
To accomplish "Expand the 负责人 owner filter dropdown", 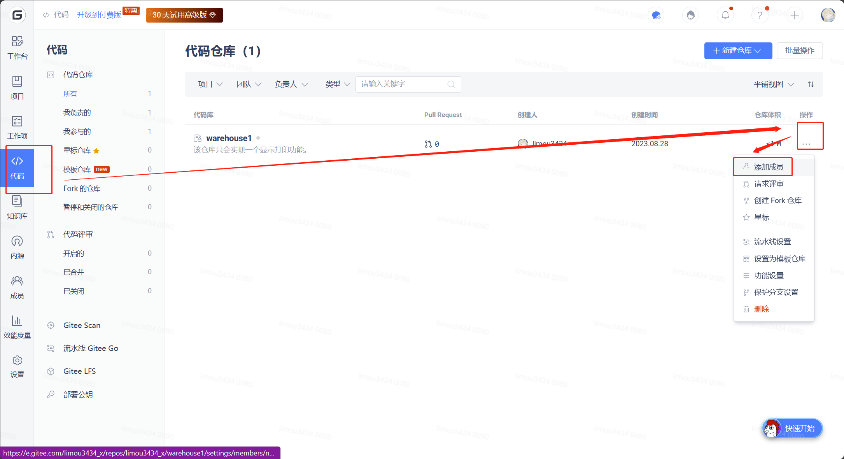I will coord(291,84).
